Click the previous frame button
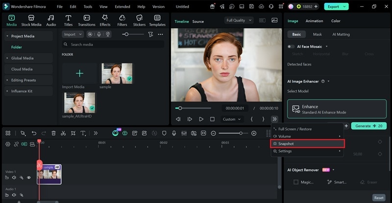Screen dimensions: 392x203 point(178,119)
